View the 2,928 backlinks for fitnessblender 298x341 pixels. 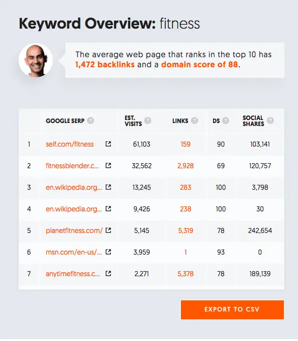tap(185, 166)
